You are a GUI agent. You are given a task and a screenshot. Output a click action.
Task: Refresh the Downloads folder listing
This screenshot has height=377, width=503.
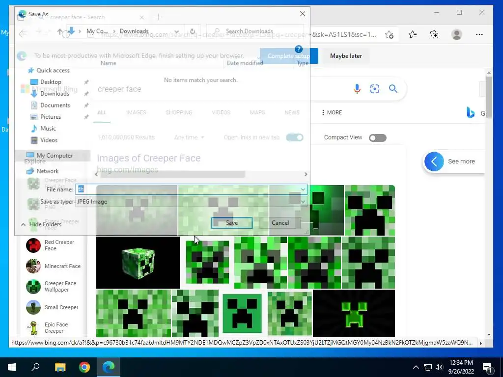193,31
